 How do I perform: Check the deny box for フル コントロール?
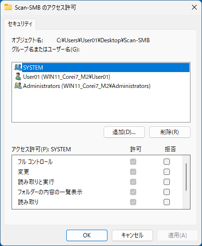coord(166,162)
